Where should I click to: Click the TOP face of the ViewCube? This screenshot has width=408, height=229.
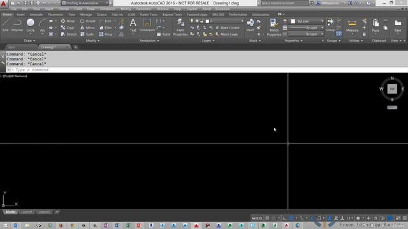pyautogui.click(x=392, y=89)
